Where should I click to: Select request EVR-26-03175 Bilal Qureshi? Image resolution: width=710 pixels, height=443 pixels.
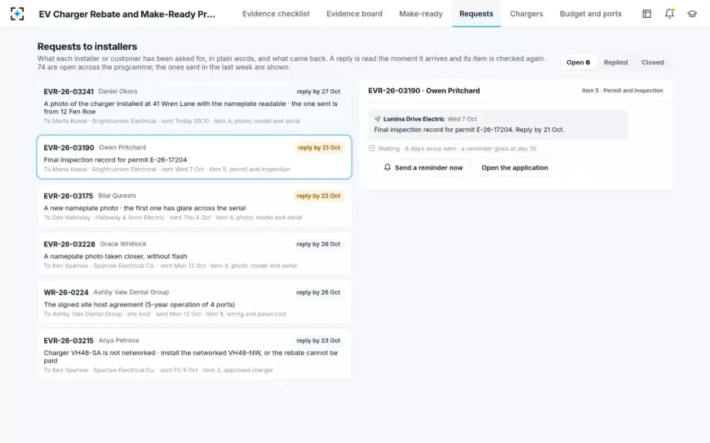tap(194, 206)
